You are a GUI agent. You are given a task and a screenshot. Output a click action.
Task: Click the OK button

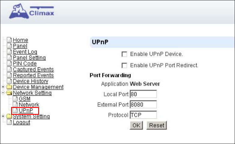pos(136,125)
